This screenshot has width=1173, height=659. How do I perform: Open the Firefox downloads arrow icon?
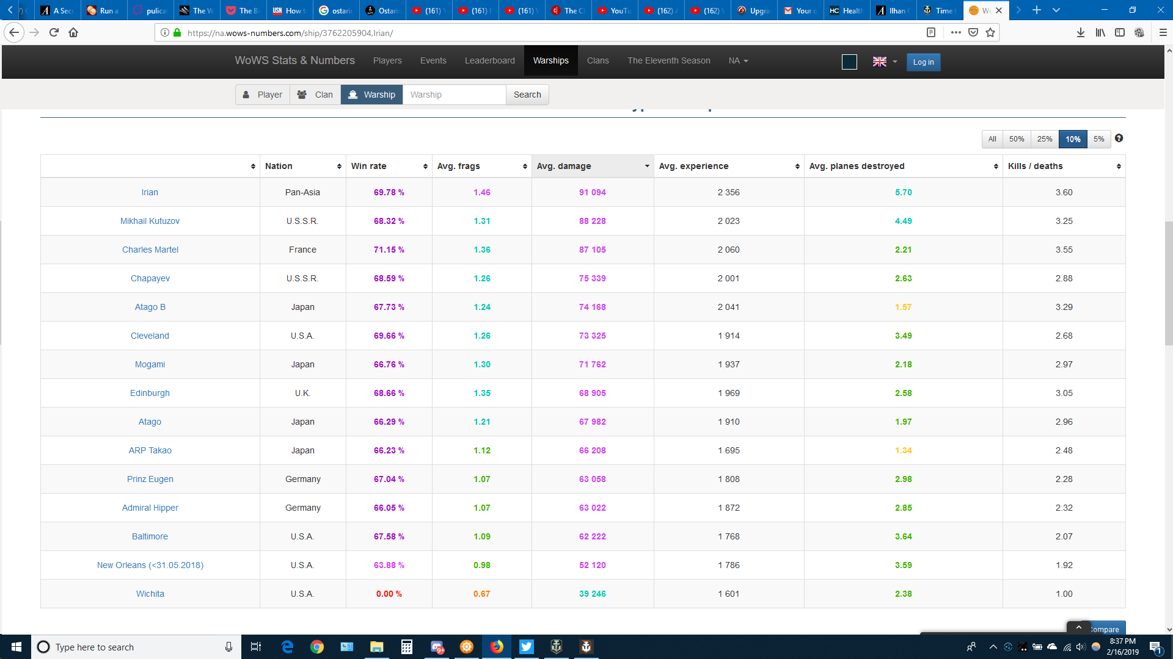click(1080, 32)
